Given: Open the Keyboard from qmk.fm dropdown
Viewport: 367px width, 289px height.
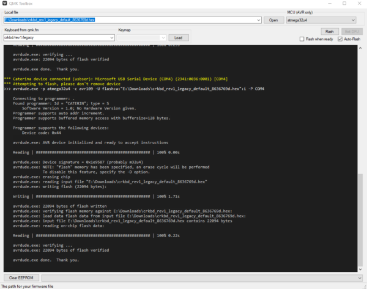Looking at the screenshot, I should pos(111,37).
